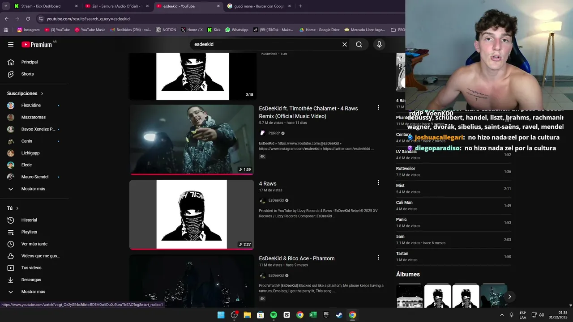Switch to gucci mane Google search tab
Viewport: 573px width, 322px height.
(259, 6)
